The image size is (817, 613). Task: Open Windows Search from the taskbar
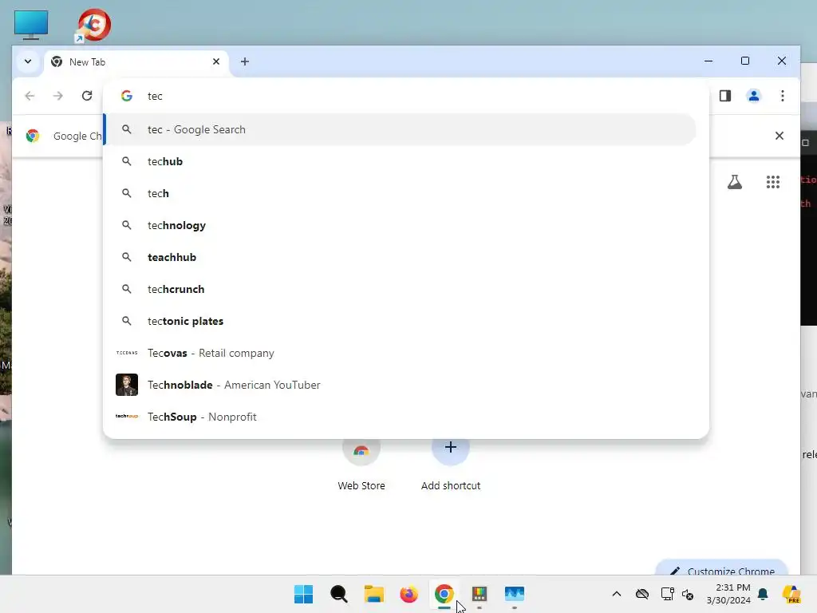pos(338,594)
